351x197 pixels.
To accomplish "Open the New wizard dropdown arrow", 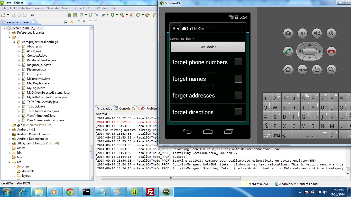I will pos(8,15).
